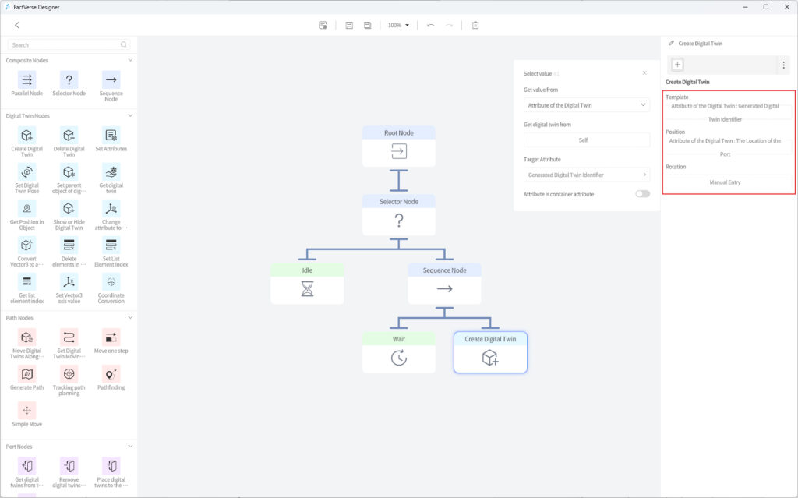Click the first toolbar icon left of save
Screen dimensions: 798x498
pos(323,26)
